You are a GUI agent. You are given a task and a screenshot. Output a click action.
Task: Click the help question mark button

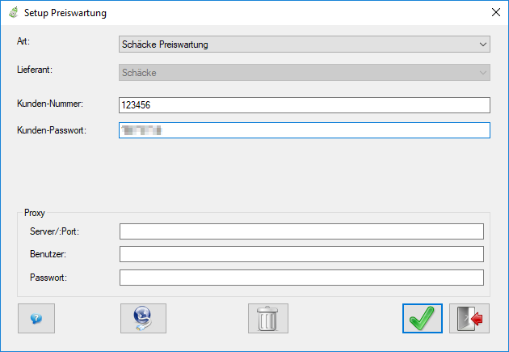tap(36, 318)
